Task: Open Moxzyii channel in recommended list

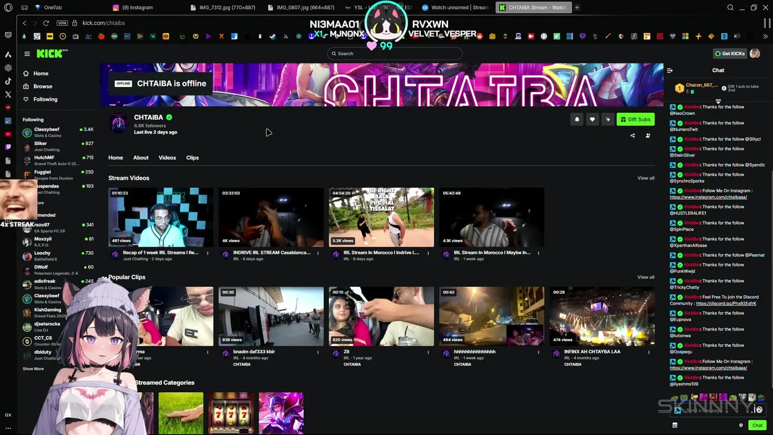Action: [x=58, y=242]
